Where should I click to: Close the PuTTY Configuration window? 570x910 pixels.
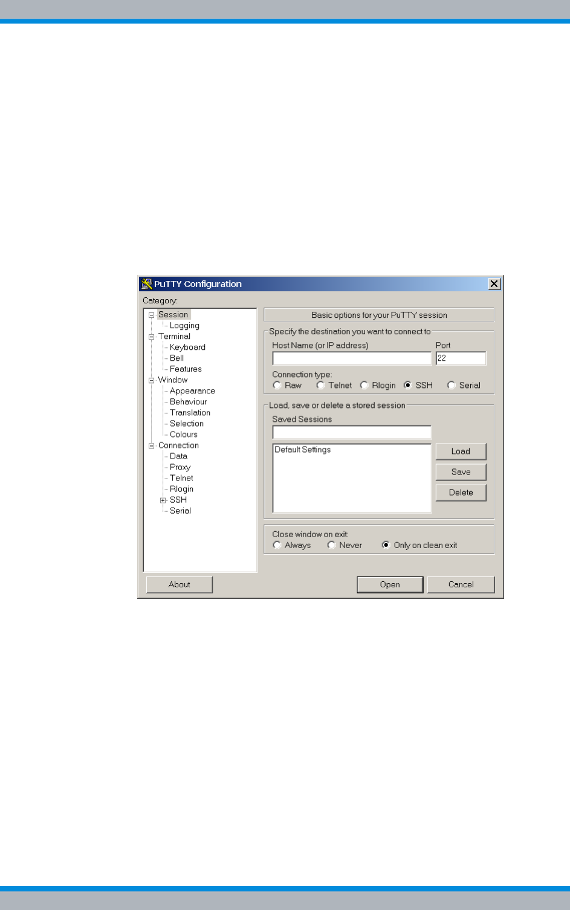[494, 284]
